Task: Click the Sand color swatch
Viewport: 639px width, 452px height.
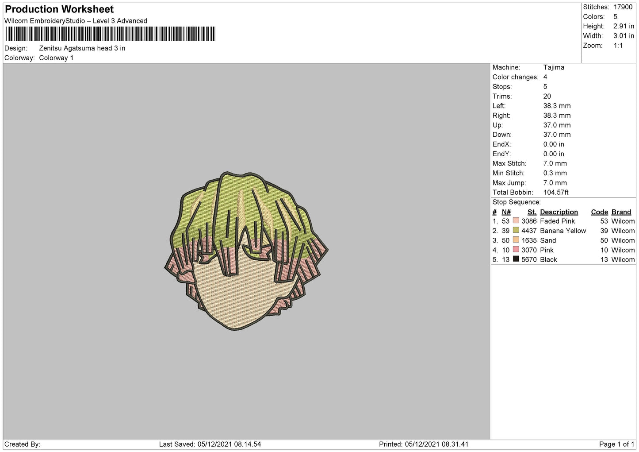Action: pos(516,240)
